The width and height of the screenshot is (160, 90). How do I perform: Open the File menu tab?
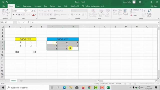[4, 6]
